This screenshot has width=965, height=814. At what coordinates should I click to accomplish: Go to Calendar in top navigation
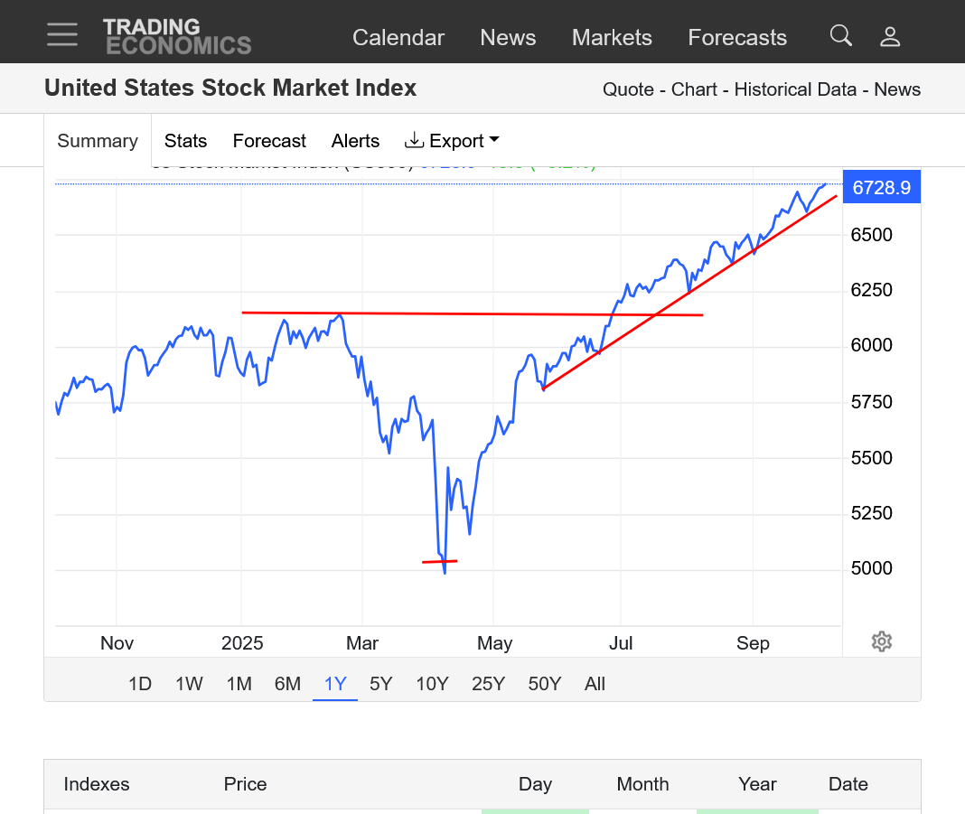tap(398, 38)
